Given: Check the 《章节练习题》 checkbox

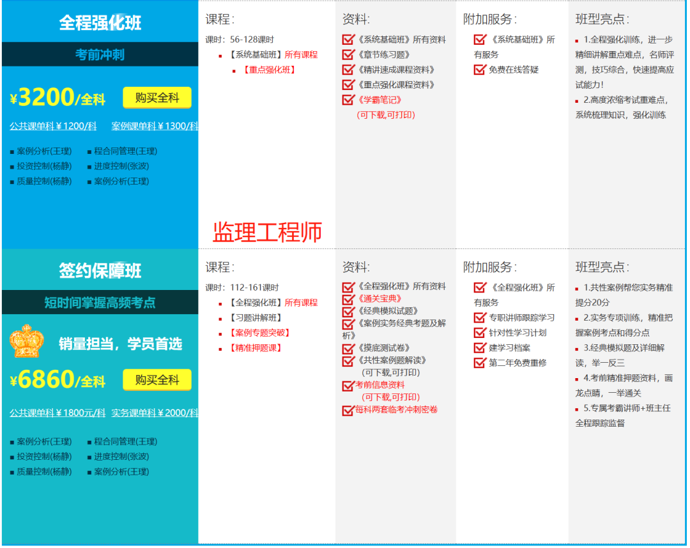Looking at the screenshot, I should [x=348, y=55].
